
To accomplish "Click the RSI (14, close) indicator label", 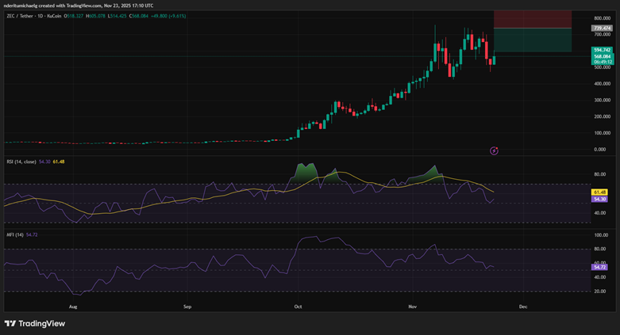I will (21, 162).
